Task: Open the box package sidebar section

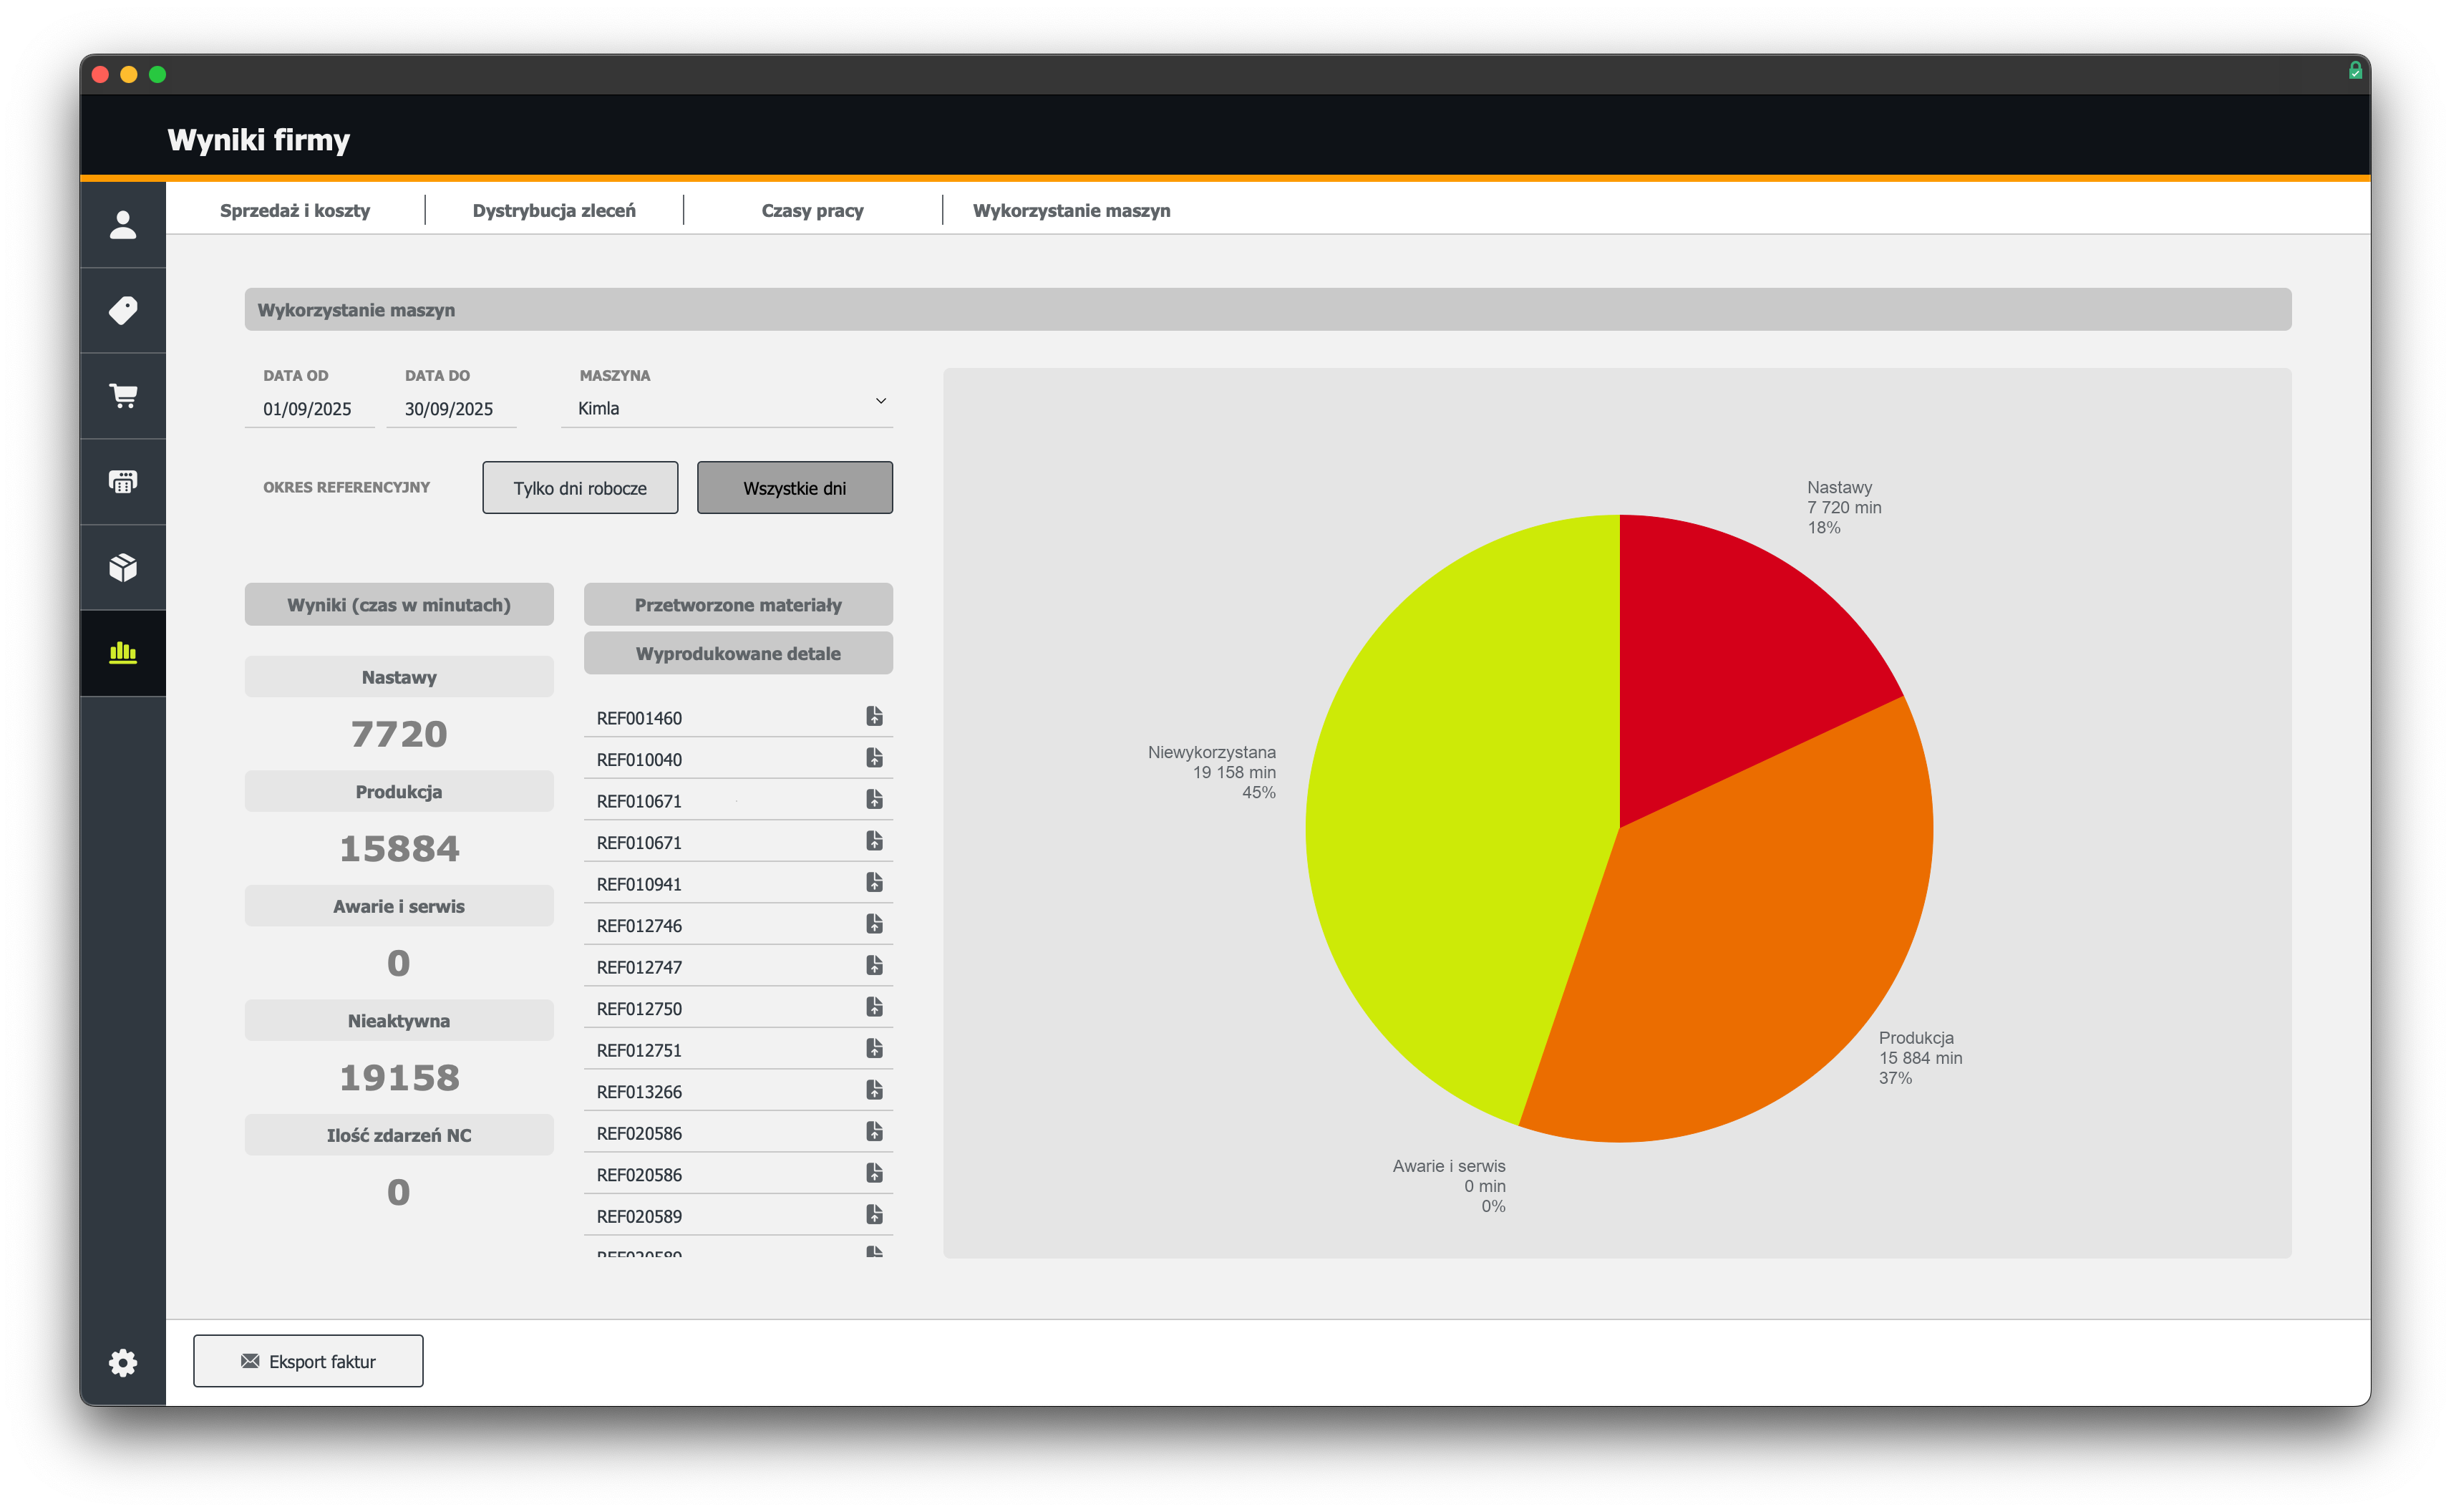Action: (123, 568)
